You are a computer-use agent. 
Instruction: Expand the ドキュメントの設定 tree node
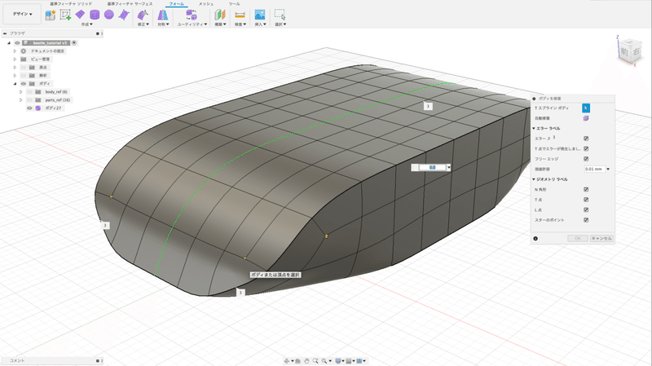pos(15,51)
